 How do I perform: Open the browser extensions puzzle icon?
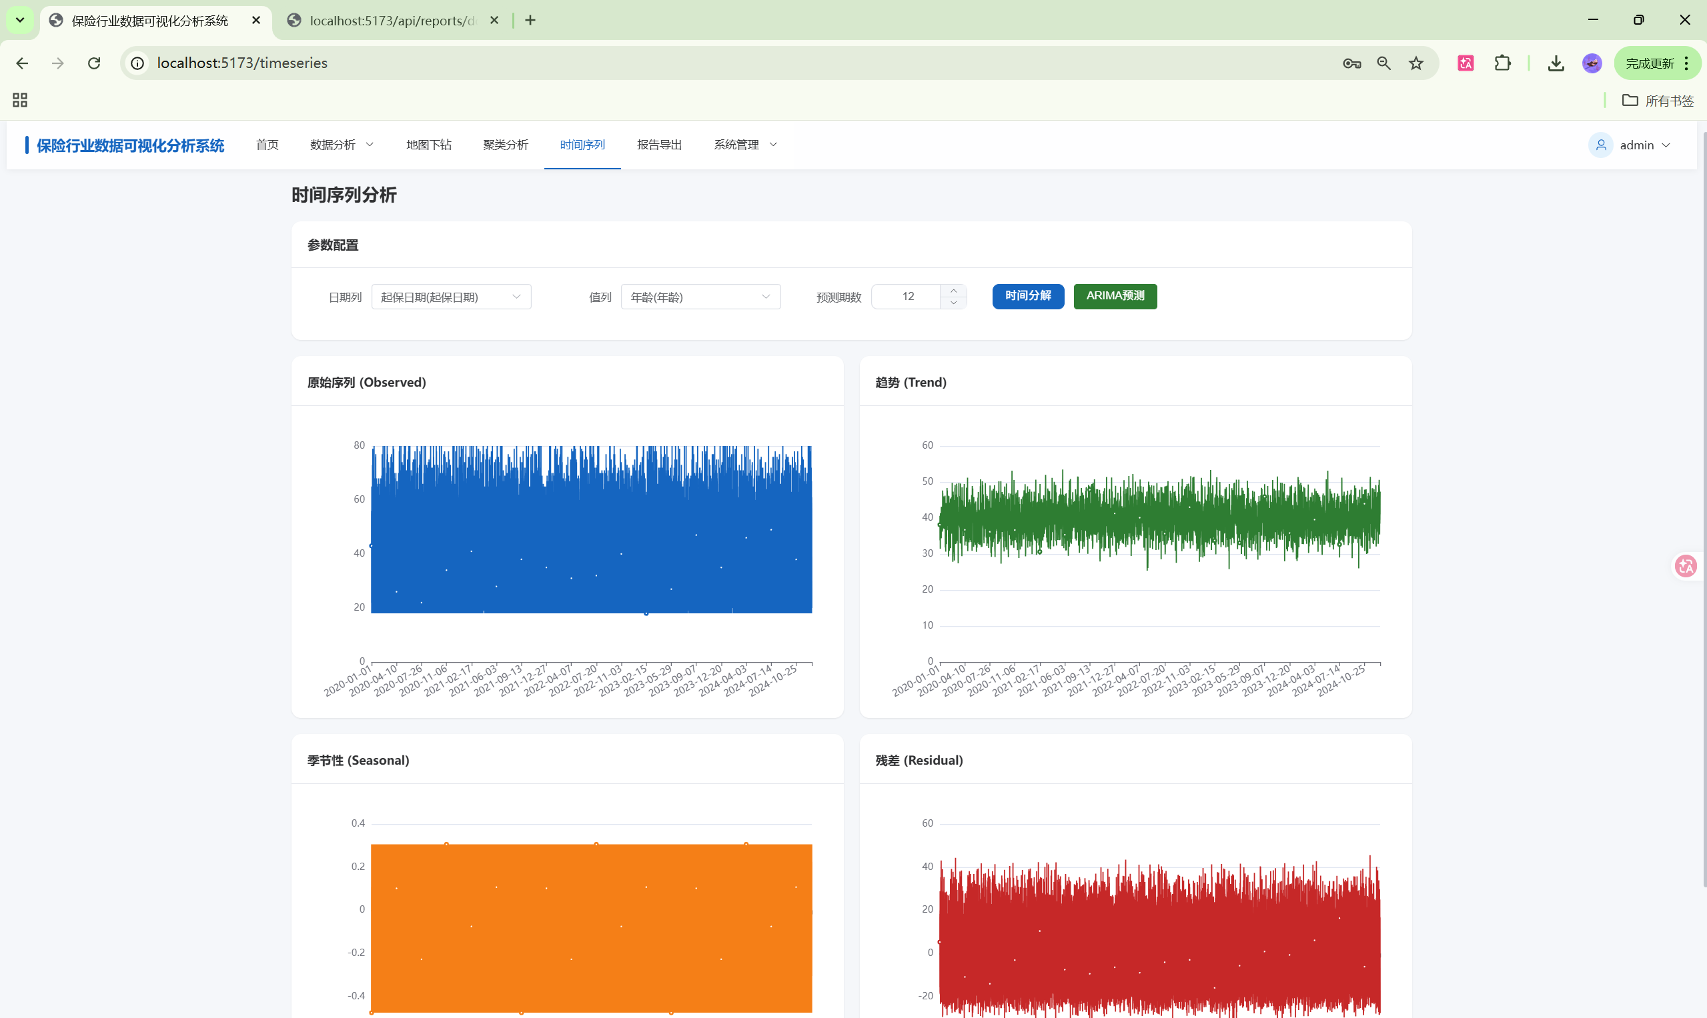pyautogui.click(x=1502, y=63)
